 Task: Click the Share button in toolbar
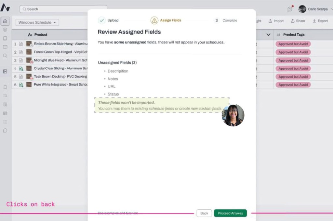298,21
